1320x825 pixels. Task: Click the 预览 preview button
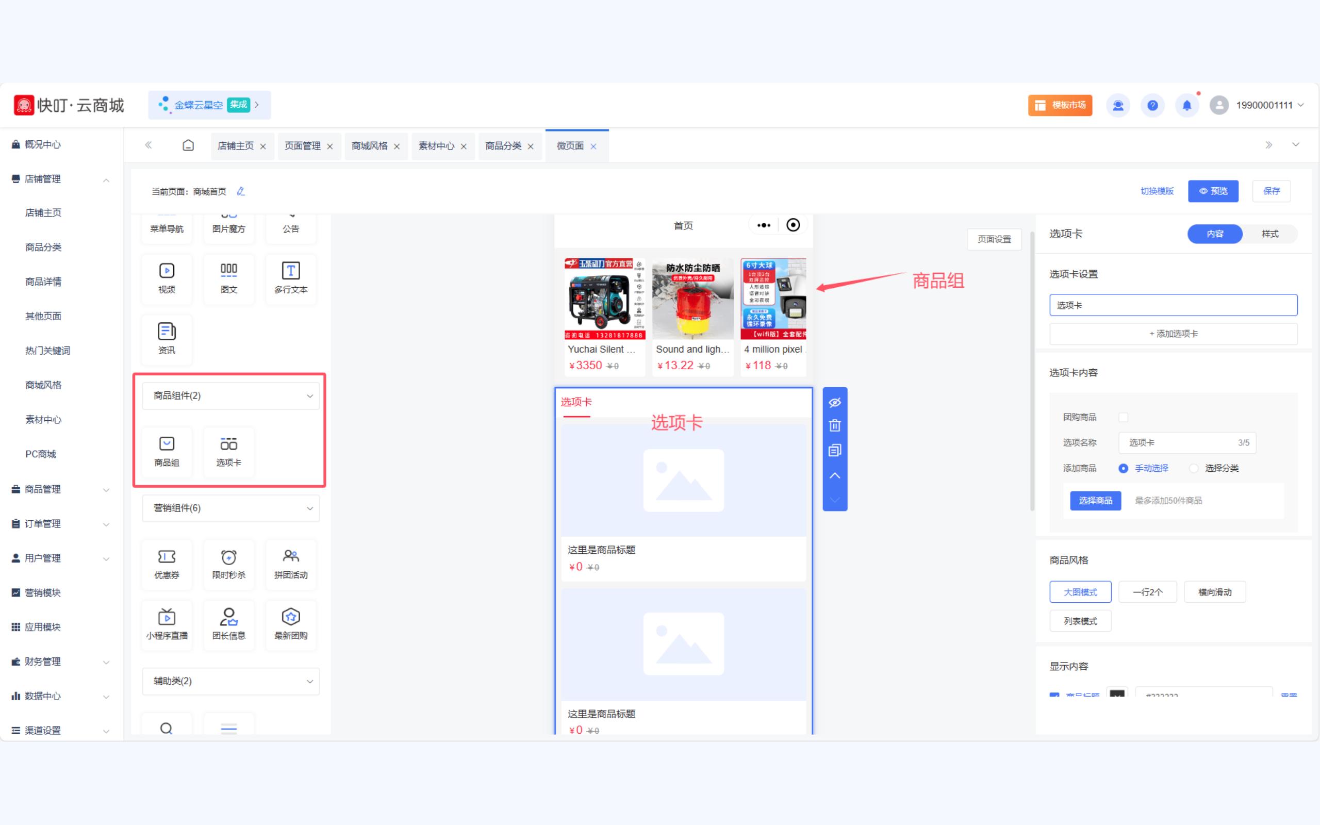1213,191
